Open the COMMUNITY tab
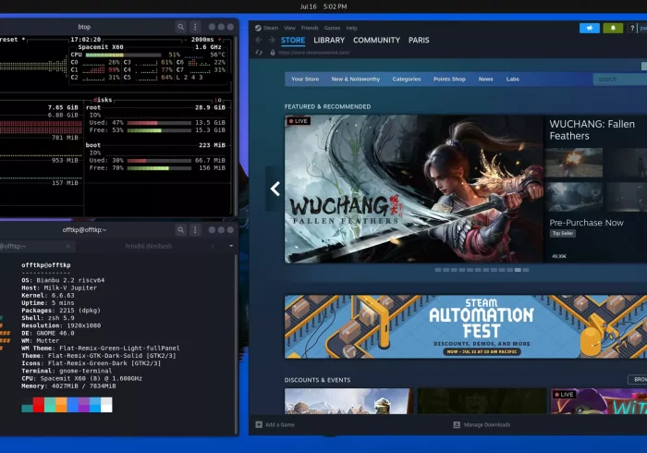The width and height of the screenshot is (647, 453). (376, 40)
